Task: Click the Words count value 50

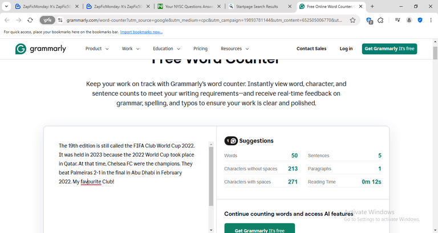Action: click(294, 156)
